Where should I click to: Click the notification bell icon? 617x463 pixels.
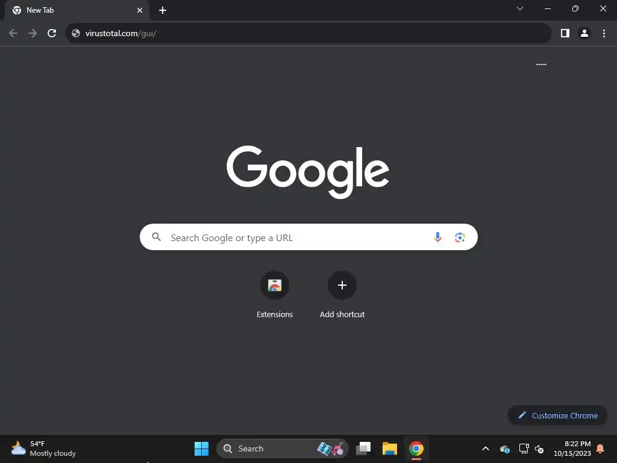tap(600, 449)
